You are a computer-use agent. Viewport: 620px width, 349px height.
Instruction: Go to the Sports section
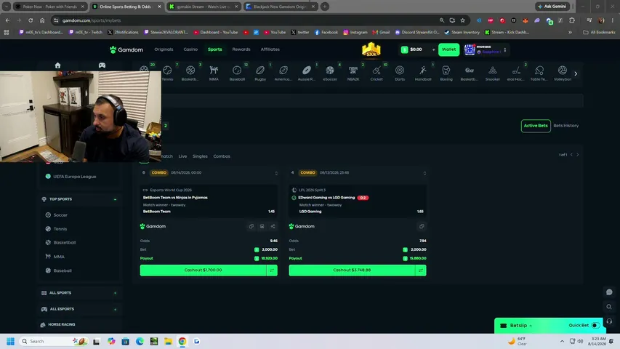(214, 49)
